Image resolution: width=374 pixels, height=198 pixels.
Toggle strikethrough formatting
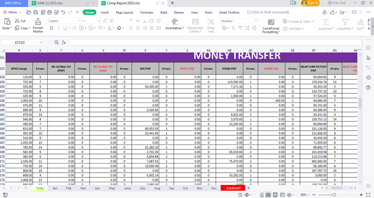click(74, 28)
